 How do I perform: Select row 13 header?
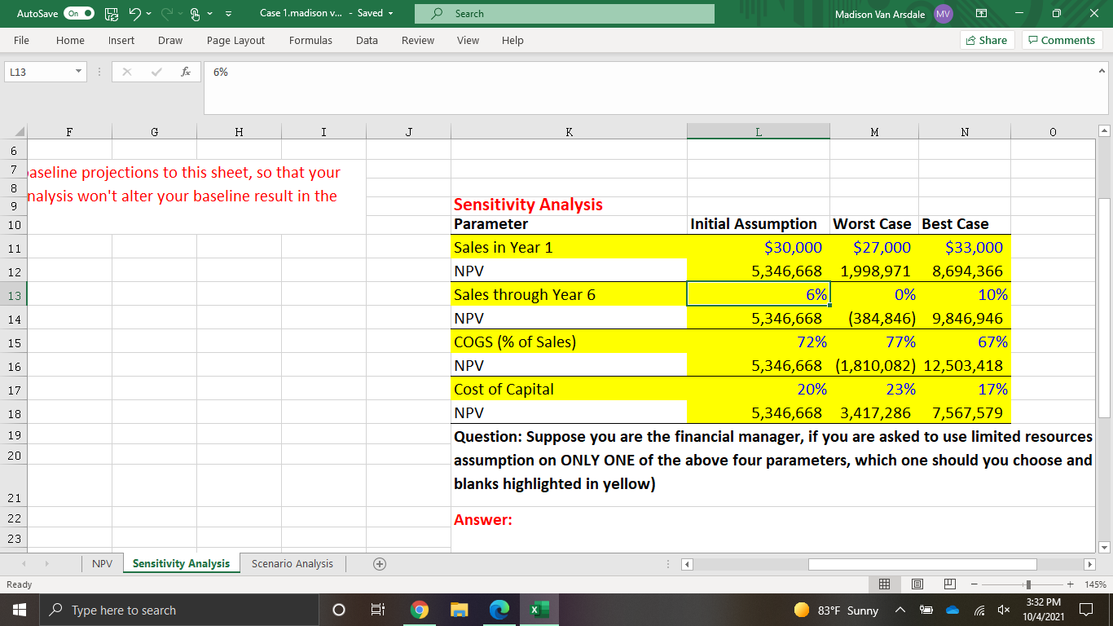14,295
